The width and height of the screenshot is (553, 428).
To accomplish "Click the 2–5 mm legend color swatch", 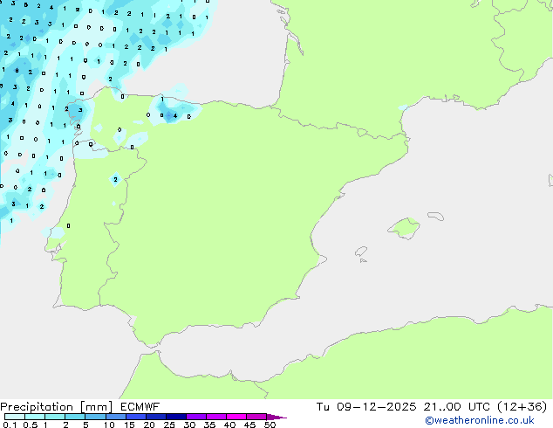I will (75, 417).
